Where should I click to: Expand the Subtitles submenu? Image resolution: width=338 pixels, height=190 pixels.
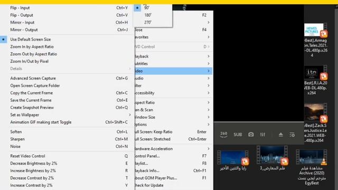173,63
